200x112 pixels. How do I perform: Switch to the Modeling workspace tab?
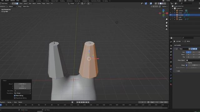click(x=31, y=1)
